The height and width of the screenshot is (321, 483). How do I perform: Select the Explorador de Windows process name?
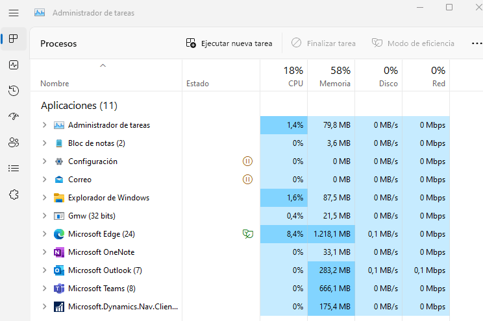108,198
